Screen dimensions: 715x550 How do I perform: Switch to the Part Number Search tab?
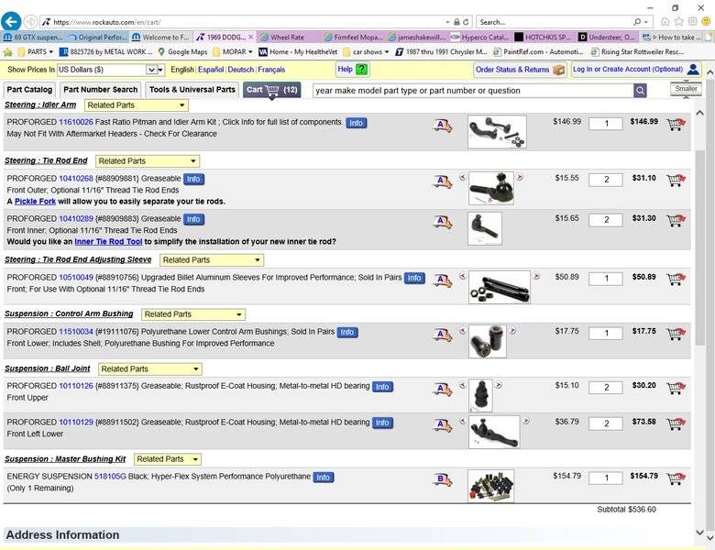[100, 90]
